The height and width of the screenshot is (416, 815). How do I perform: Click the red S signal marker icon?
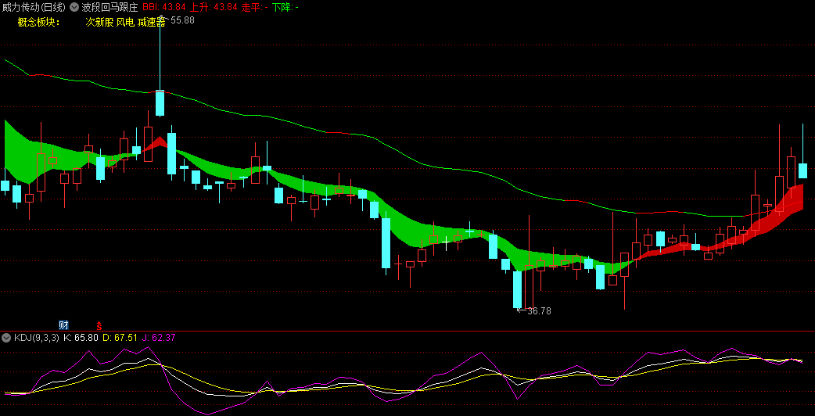click(x=99, y=326)
